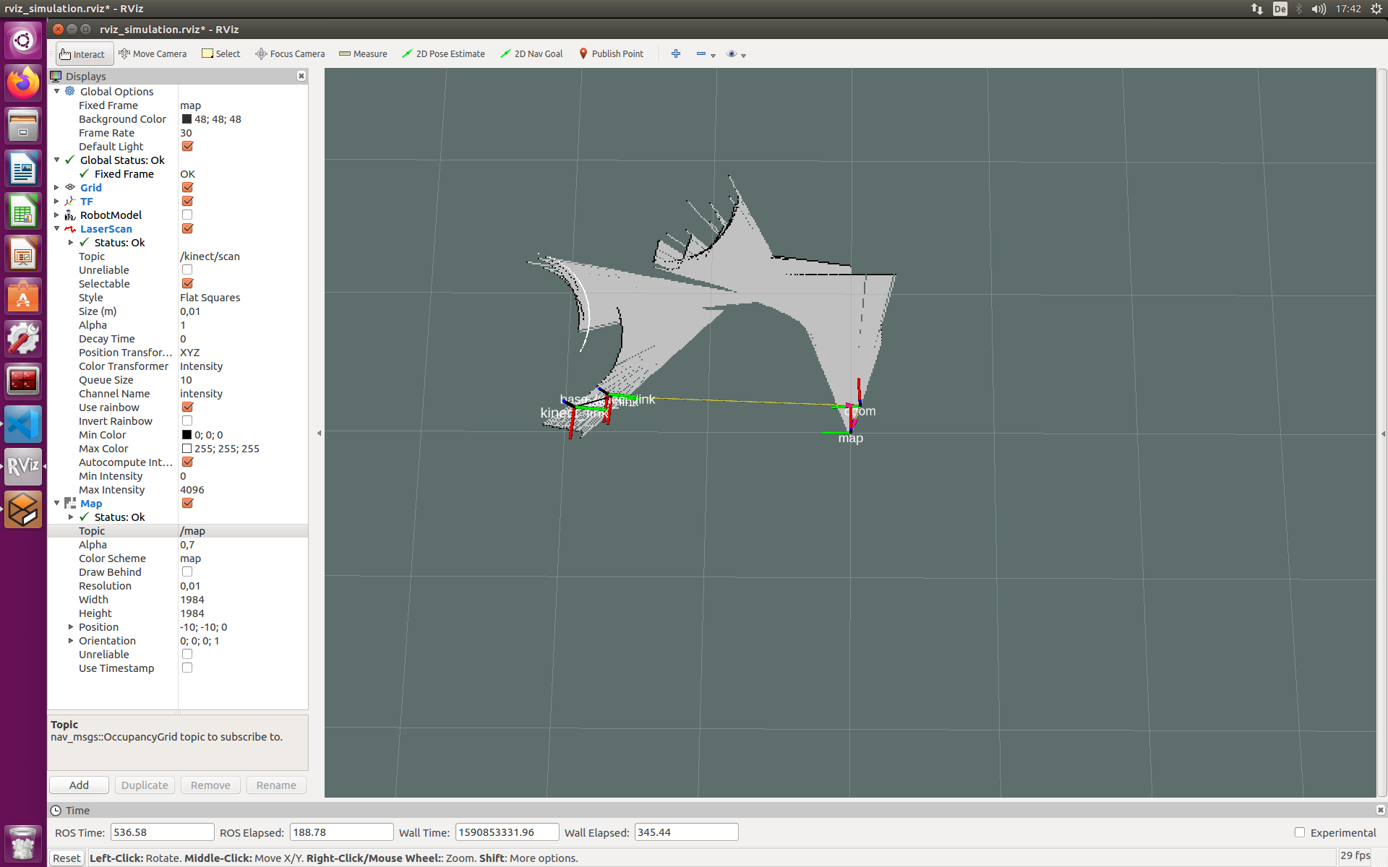
Task: Click the Add display button
Action: 79,785
